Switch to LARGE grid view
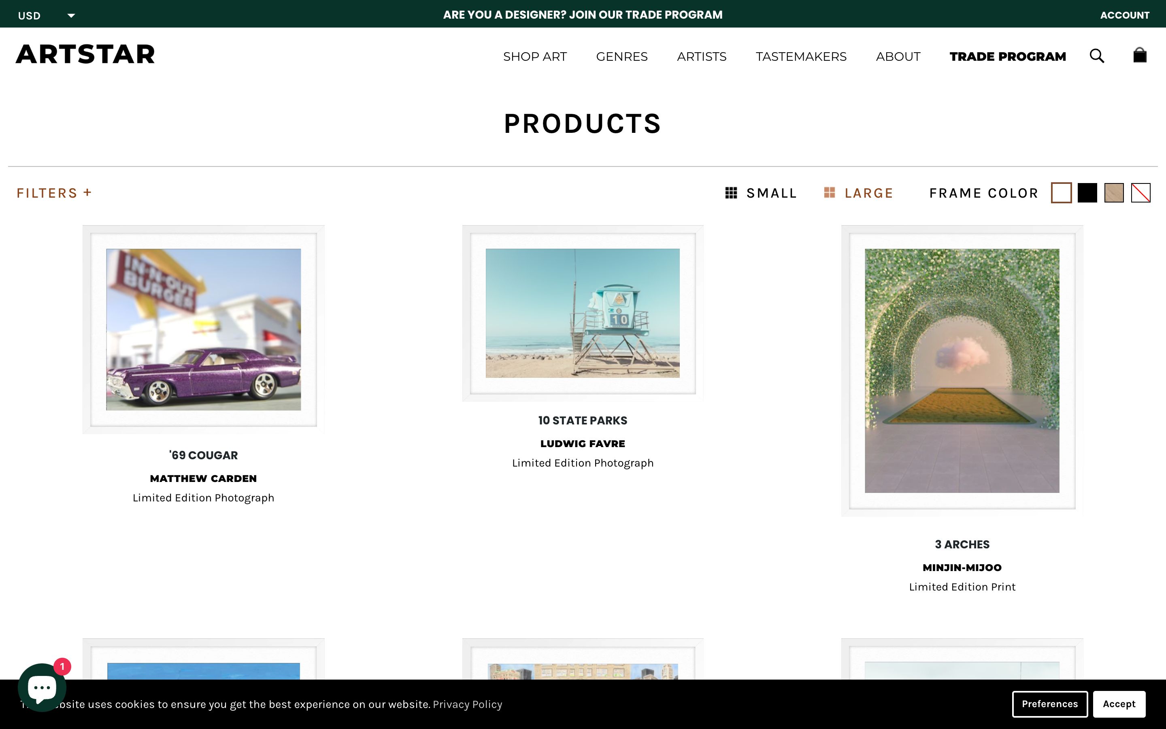The width and height of the screenshot is (1166, 729). (859, 193)
